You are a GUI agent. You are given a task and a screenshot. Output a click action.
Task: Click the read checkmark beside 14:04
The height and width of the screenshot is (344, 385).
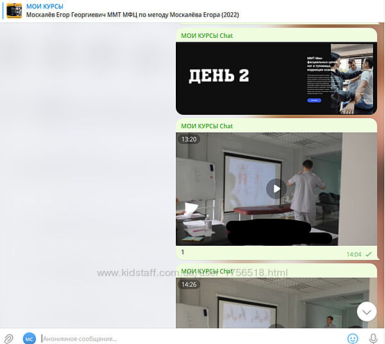click(x=368, y=254)
